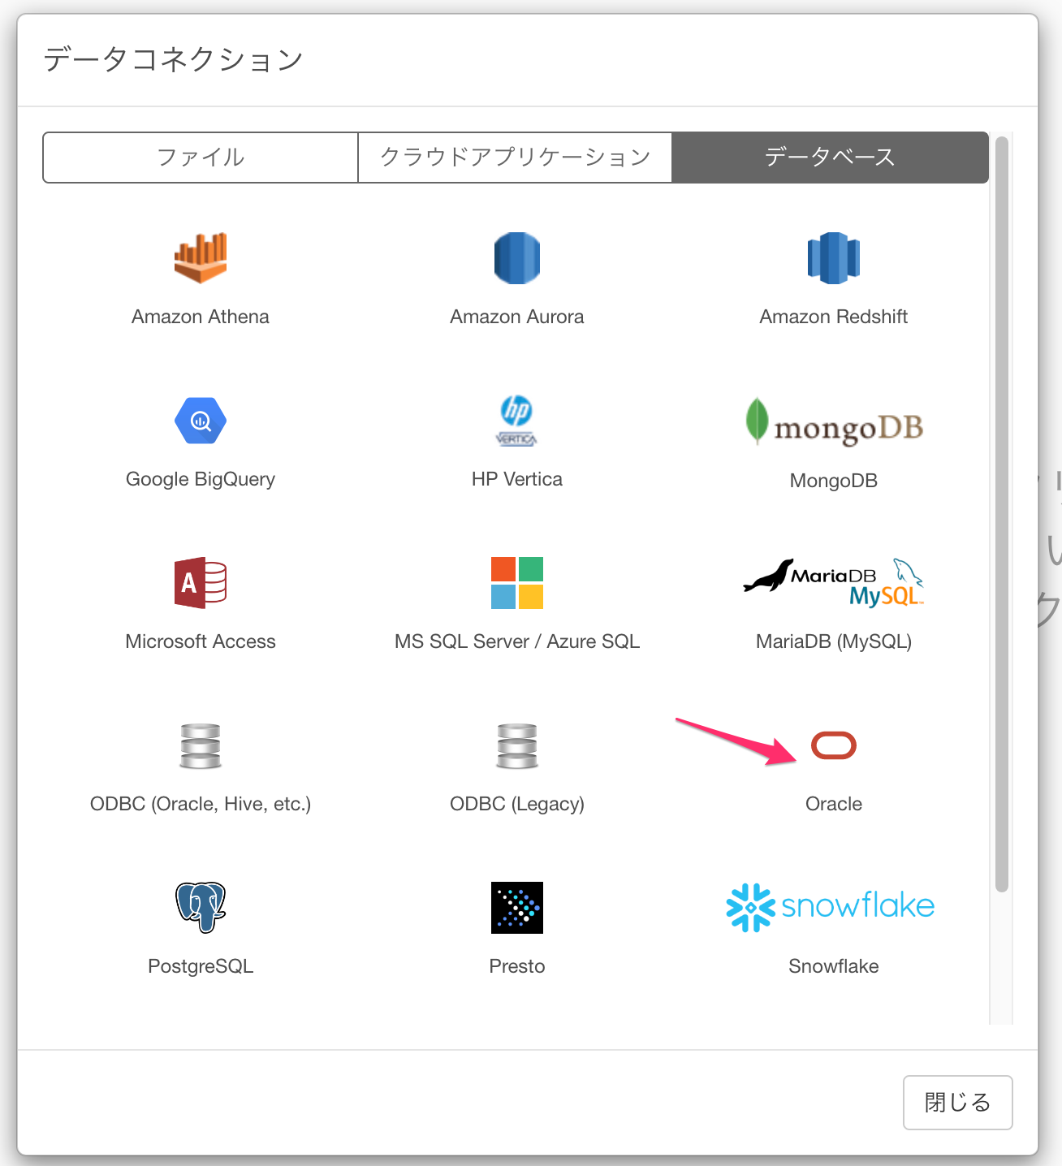Select the Amazon Redshift label

click(x=834, y=317)
